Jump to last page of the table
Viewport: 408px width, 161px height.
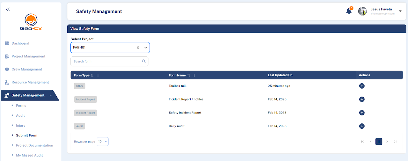coord(395,142)
